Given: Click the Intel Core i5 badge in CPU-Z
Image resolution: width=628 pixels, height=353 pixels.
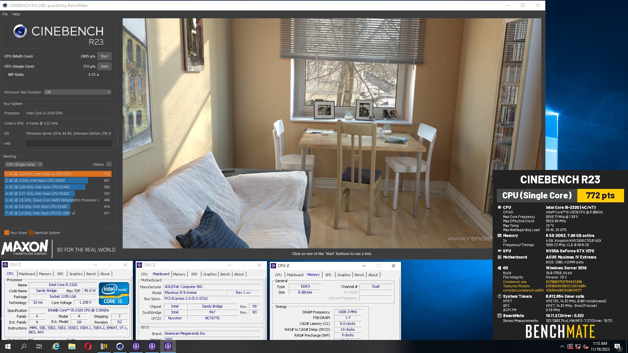Looking at the screenshot, I should (x=114, y=293).
